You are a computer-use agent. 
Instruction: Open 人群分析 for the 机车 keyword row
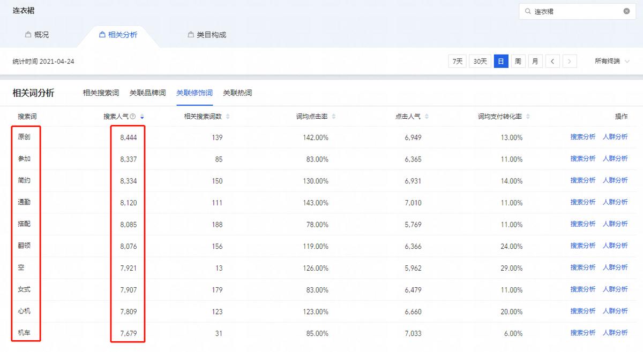point(615,332)
